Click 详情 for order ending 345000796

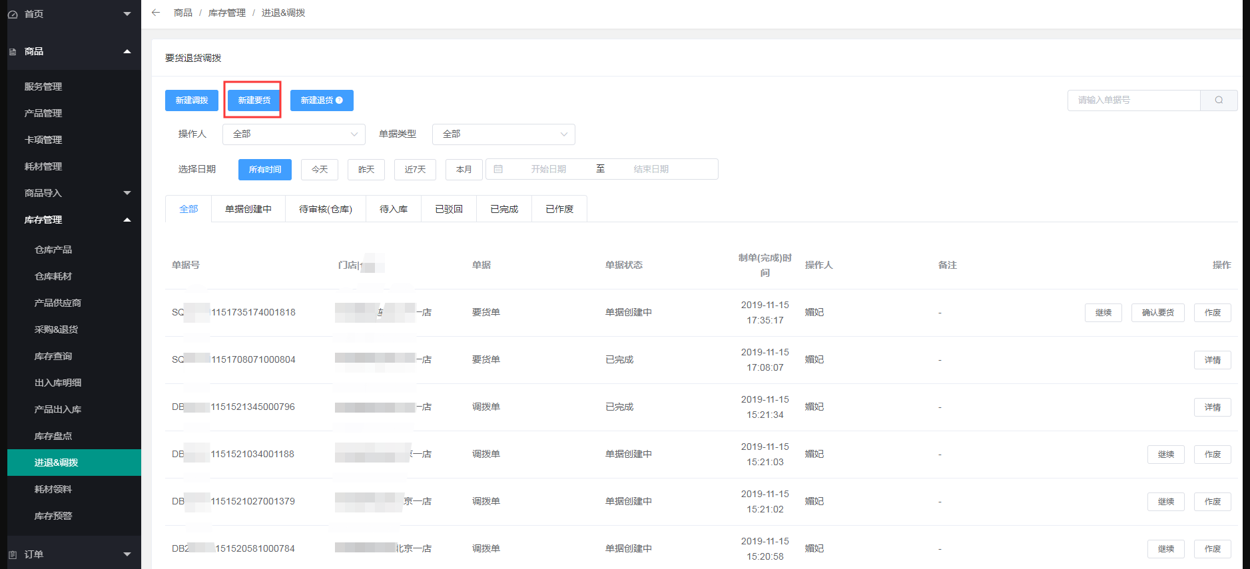pyautogui.click(x=1213, y=407)
